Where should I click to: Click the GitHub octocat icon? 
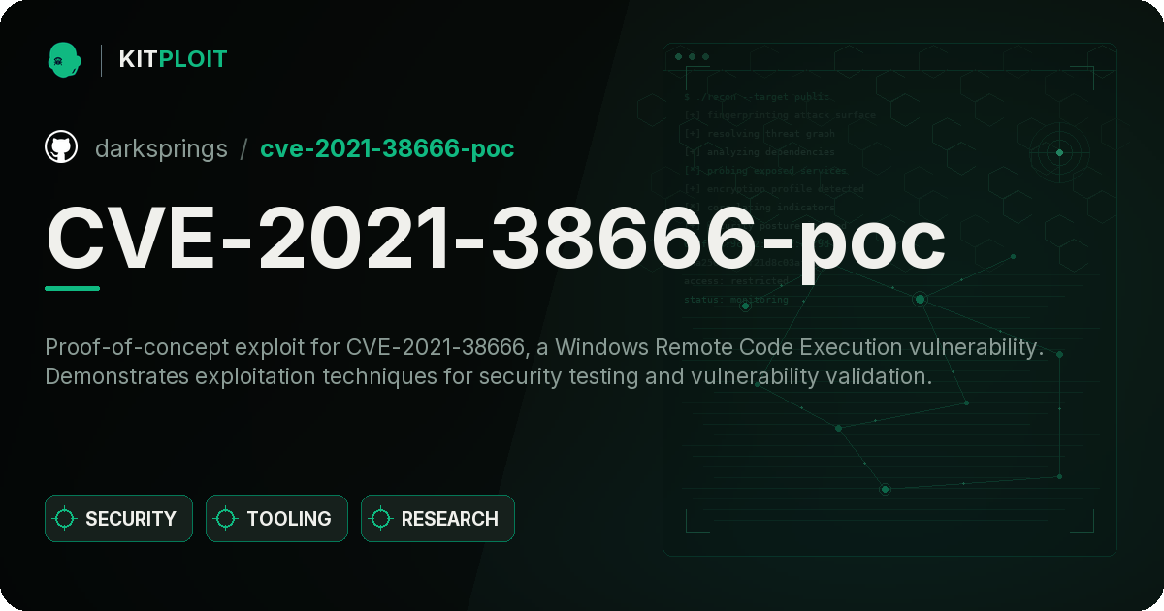click(x=61, y=147)
